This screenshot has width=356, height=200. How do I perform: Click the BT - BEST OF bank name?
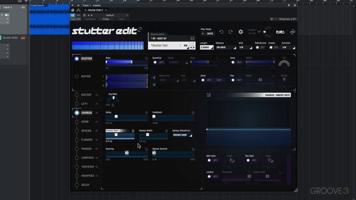(x=159, y=38)
